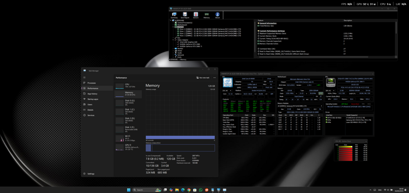Click the Save Report icon in HWiNFO

tap(185, 15)
